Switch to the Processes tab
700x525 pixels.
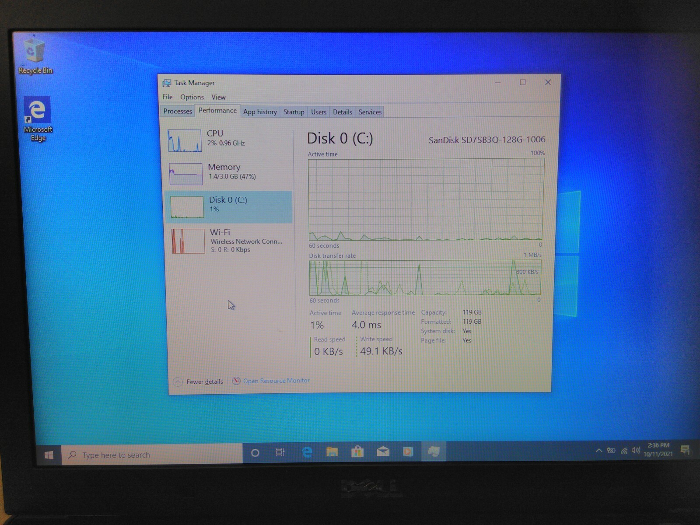[178, 111]
